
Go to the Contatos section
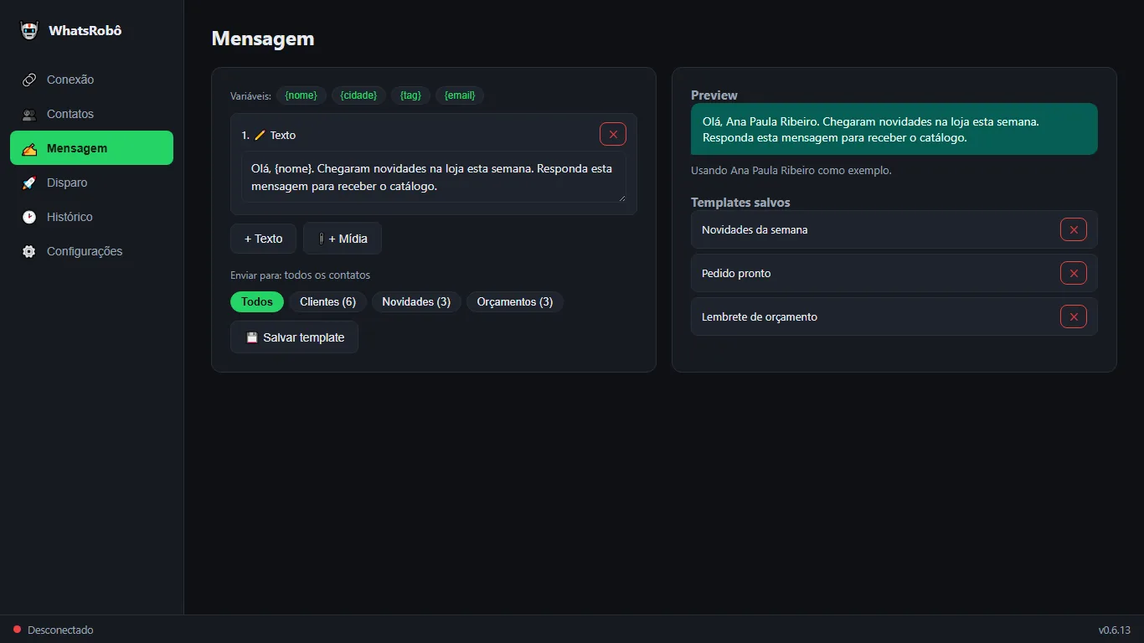91,114
